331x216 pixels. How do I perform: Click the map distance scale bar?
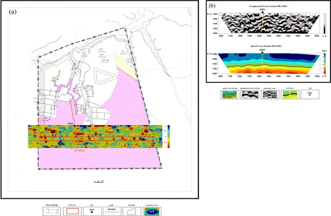point(99,182)
